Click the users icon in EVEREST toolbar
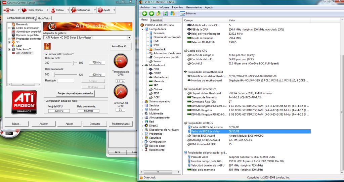 pos(172,13)
